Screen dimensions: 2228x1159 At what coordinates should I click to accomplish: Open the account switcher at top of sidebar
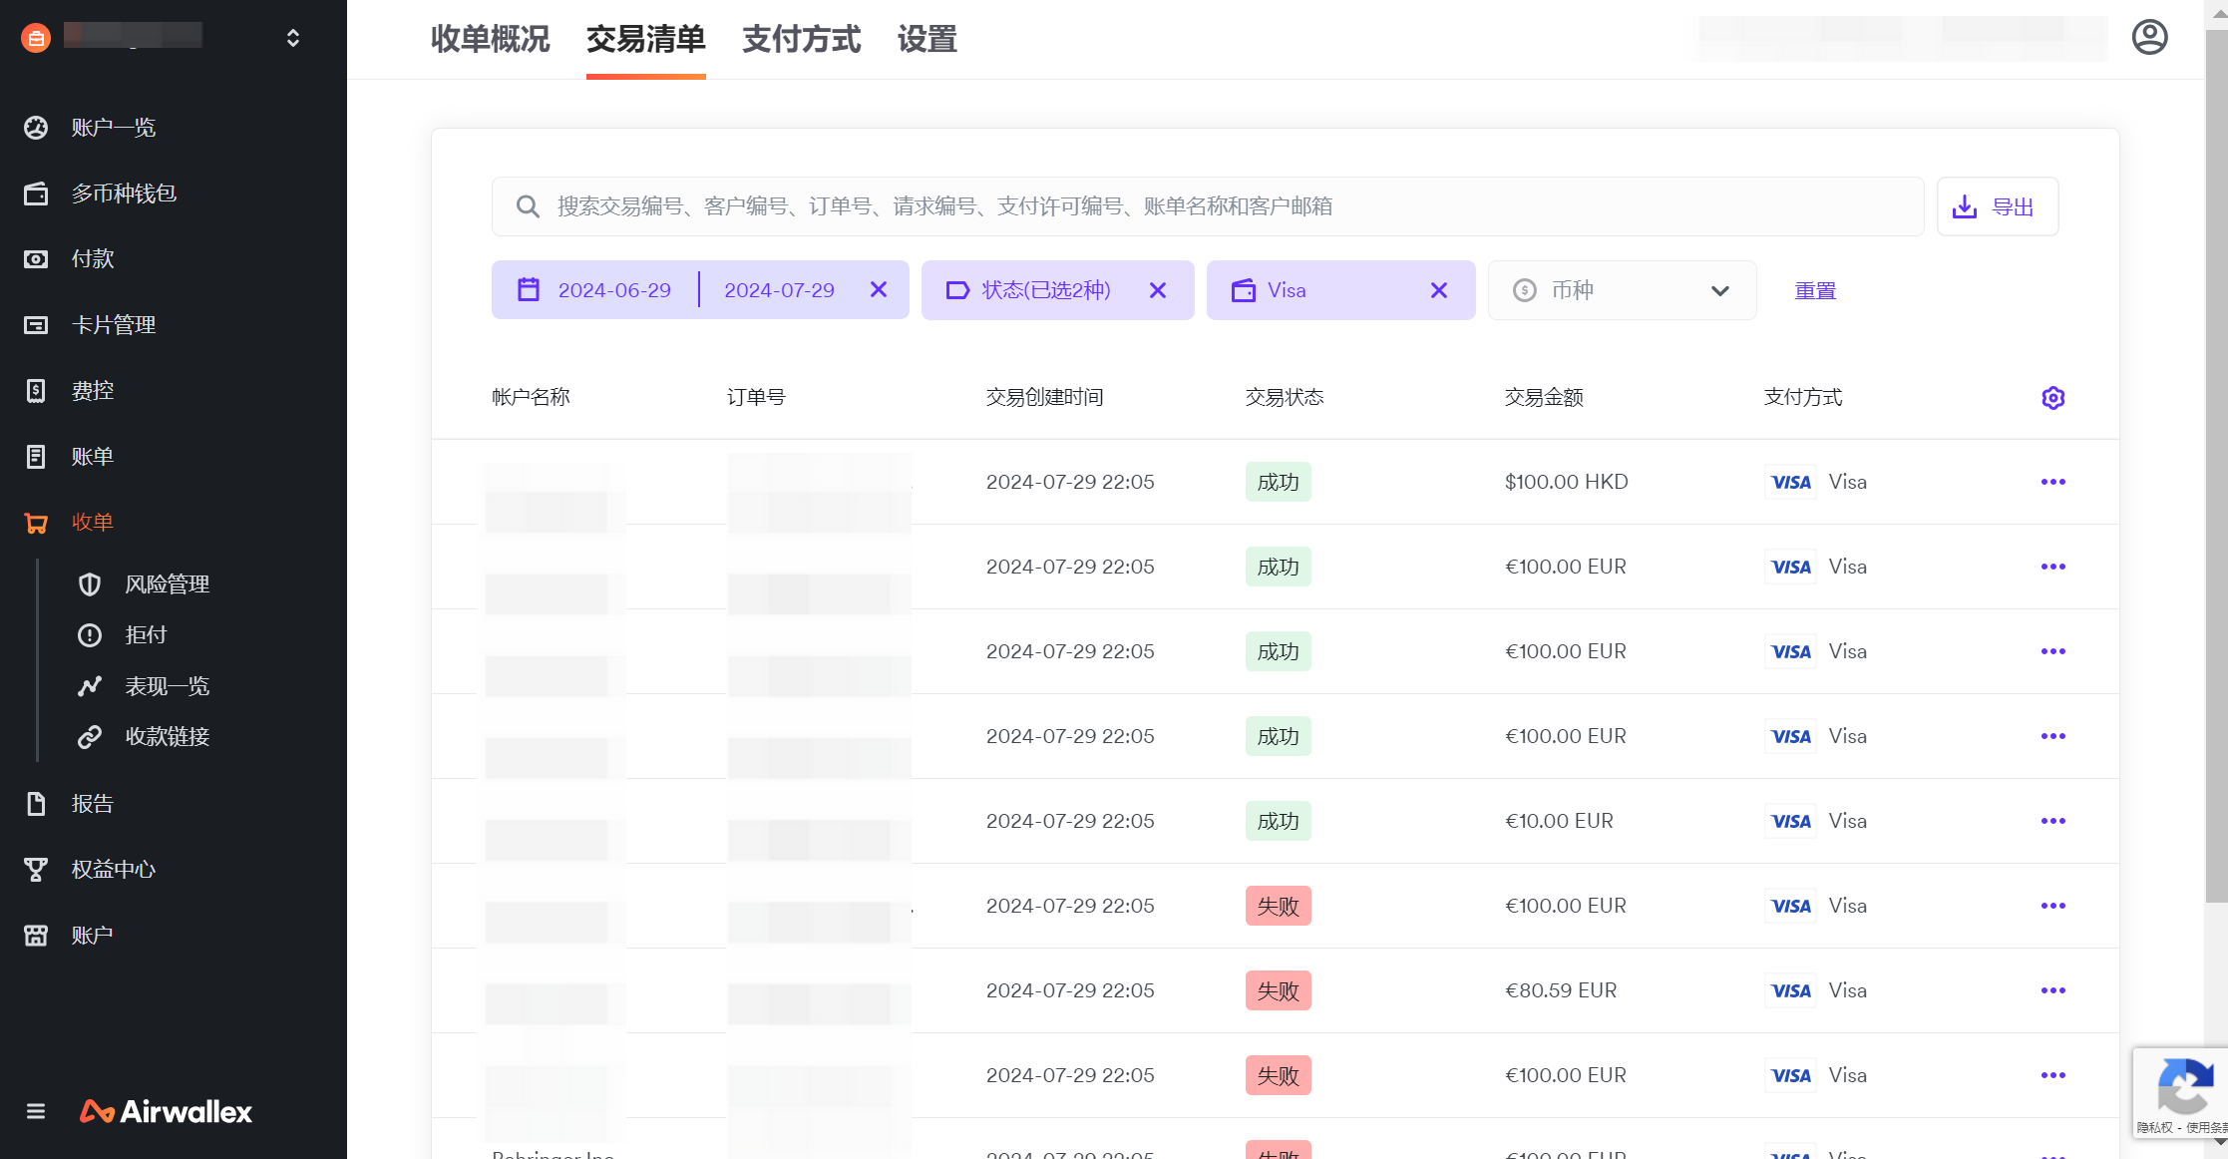293,38
